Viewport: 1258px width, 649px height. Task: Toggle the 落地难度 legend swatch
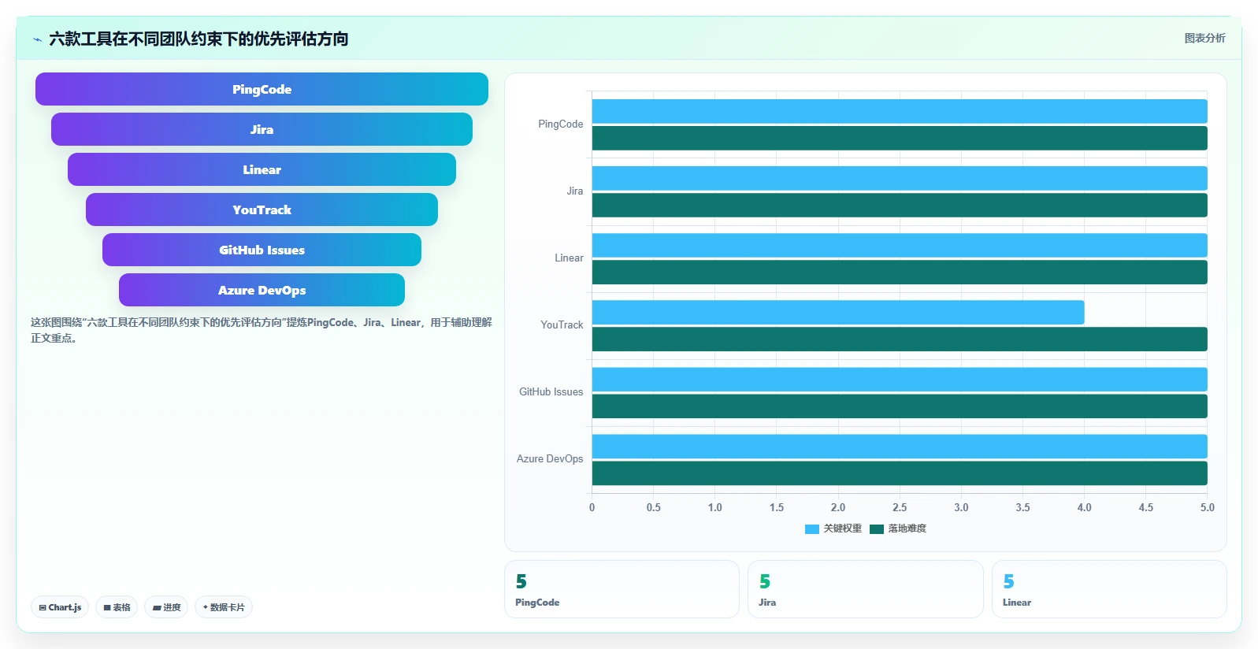coord(877,528)
